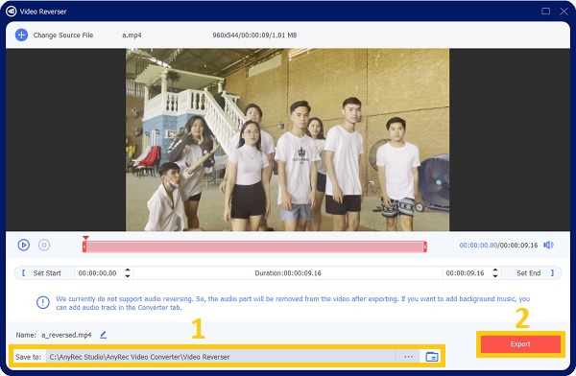Click the red start trim handle
This screenshot has width=576, height=376.
coord(84,247)
